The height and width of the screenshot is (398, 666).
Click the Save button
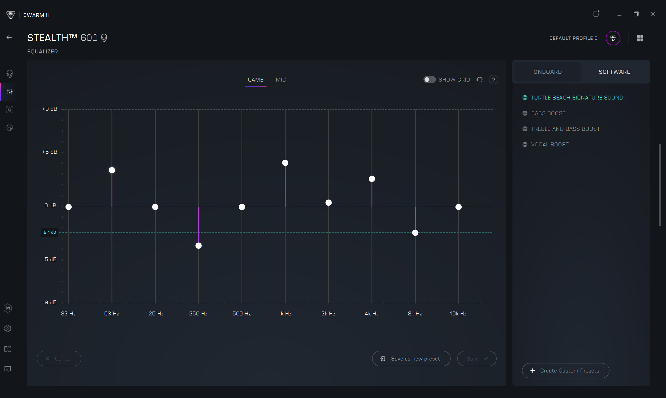coord(477,359)
